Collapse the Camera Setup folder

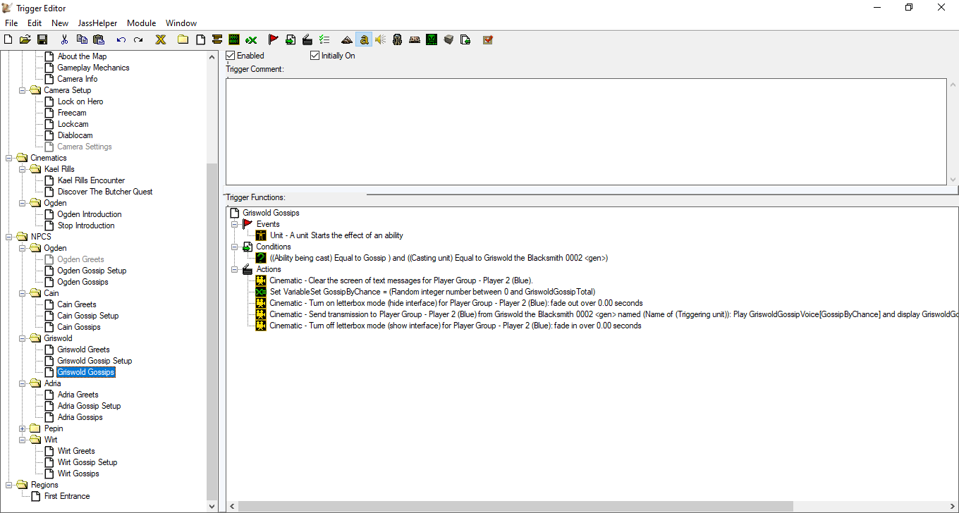23,90
